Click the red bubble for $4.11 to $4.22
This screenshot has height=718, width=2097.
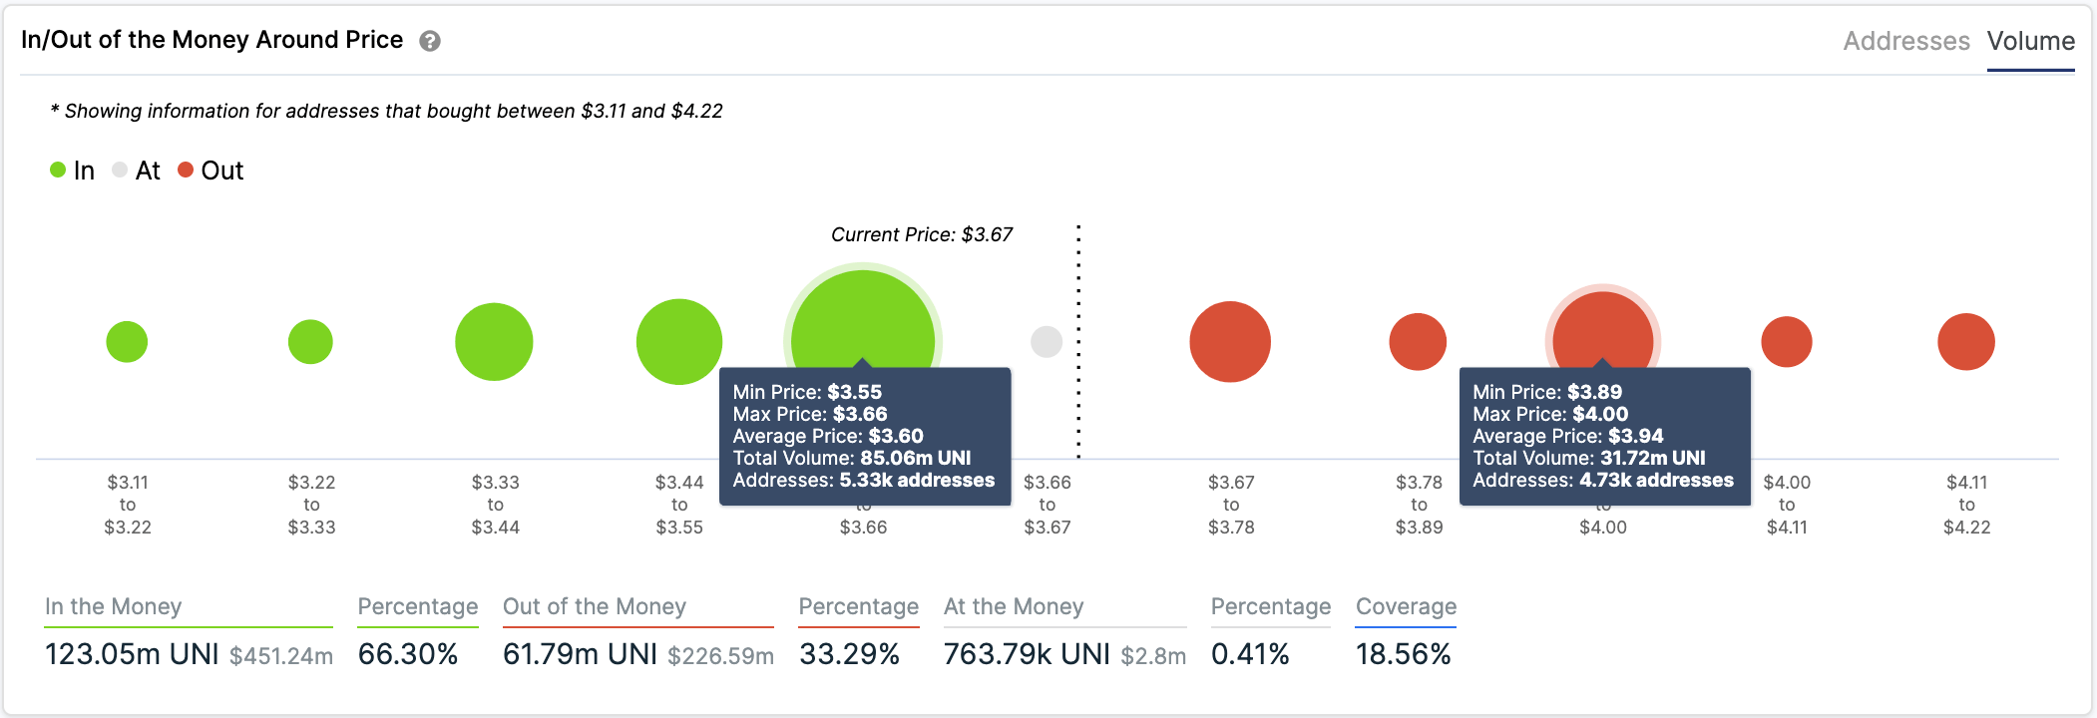coord(1966,342)
